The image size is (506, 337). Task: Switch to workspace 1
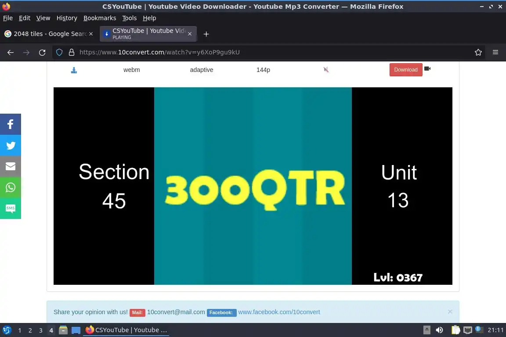[x=20, y=330]
